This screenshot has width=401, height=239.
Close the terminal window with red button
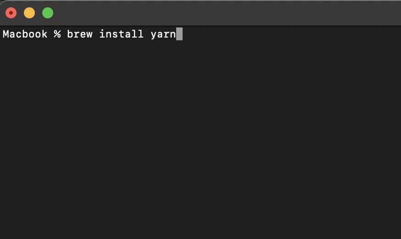click(x=11, y=13)
